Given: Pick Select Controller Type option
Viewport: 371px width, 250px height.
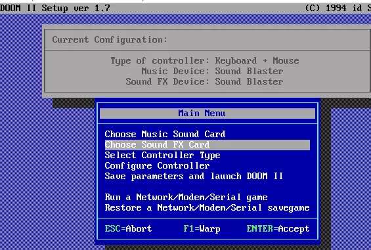Looking at the screenshot, I should coord(162,155).
